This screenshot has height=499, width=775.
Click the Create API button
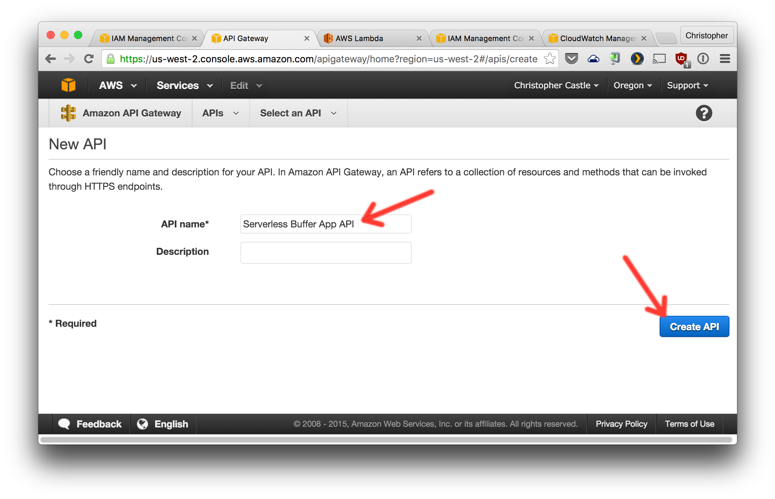coord(694,326)
